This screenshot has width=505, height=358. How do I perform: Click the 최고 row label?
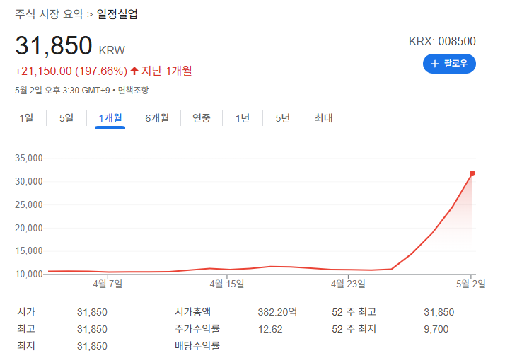click(x=26, y=329)
